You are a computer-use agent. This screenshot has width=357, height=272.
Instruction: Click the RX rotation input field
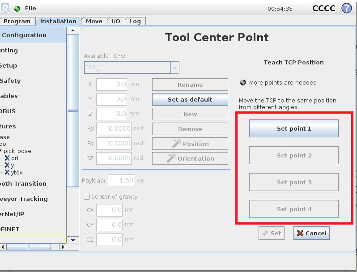pos(114,128)
